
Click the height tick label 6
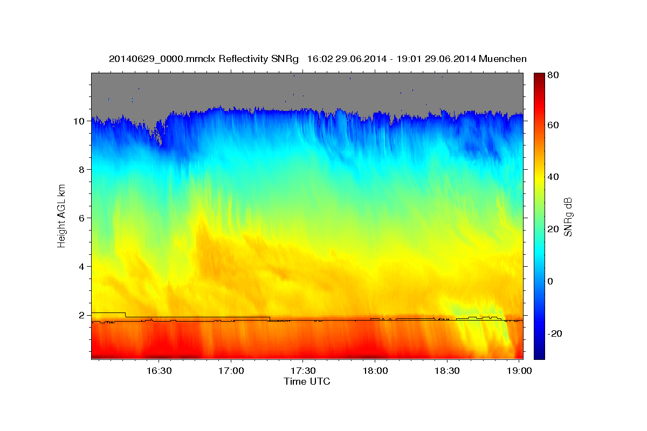pos(83,218)
